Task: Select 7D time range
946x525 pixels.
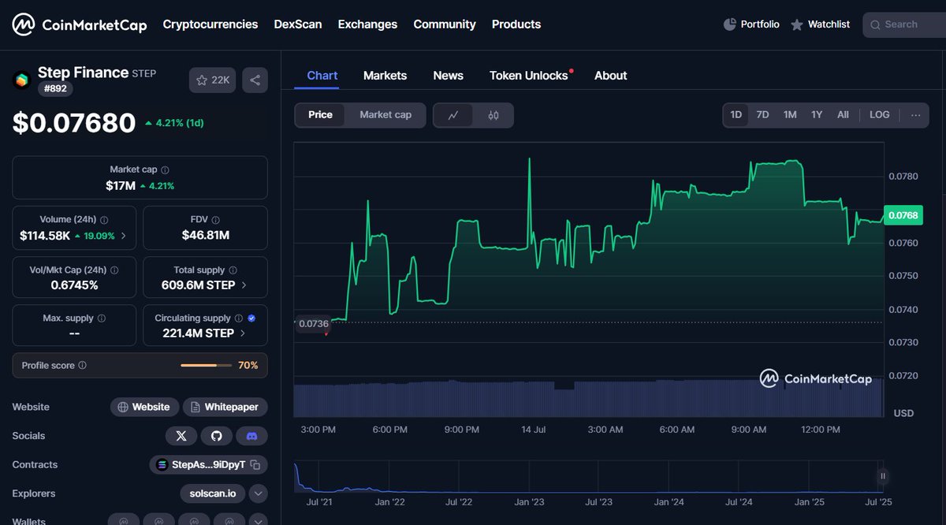Action: tap(762, 115)
